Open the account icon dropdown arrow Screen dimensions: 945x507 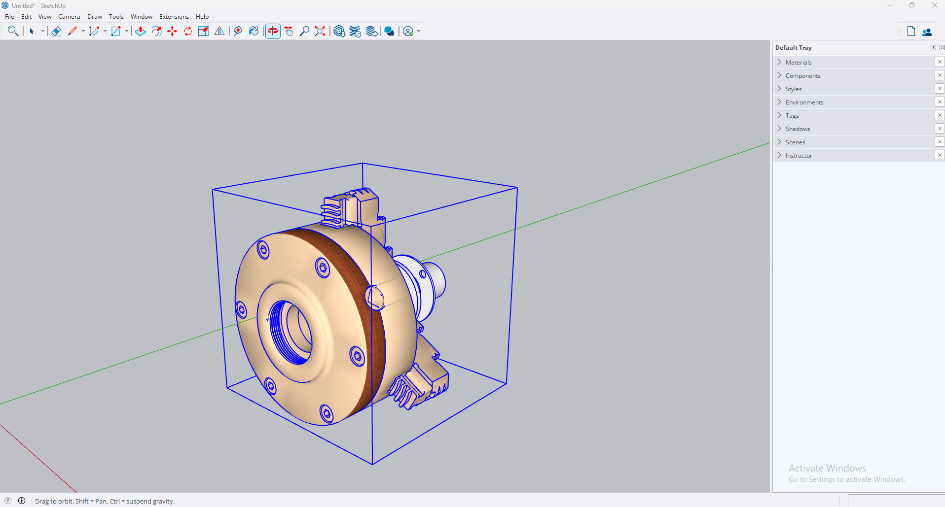point(419,31)
